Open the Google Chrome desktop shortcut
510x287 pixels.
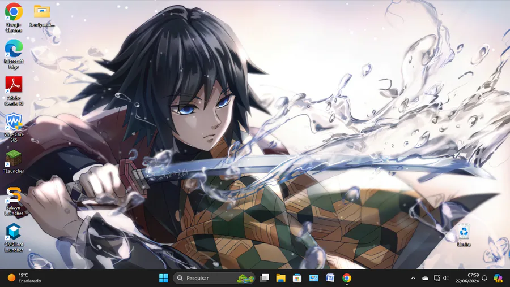tap(14, 18)
